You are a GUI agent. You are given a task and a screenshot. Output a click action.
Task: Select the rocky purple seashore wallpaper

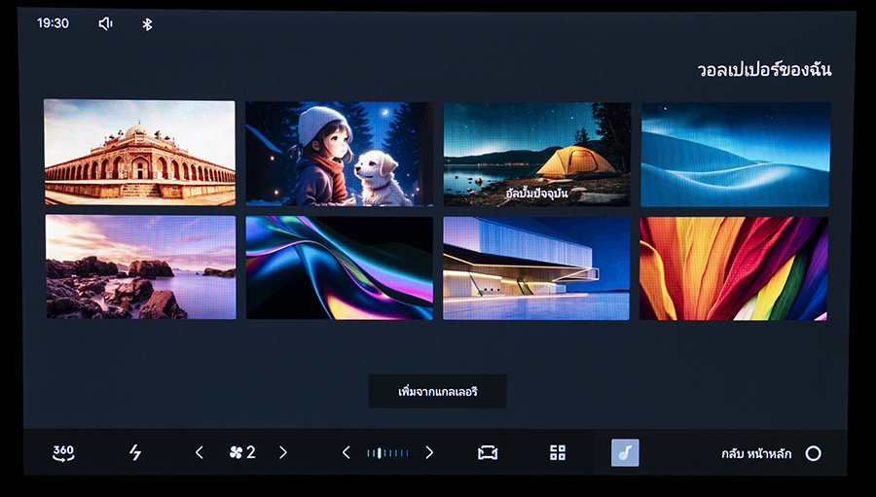click(x=141, y=267)
